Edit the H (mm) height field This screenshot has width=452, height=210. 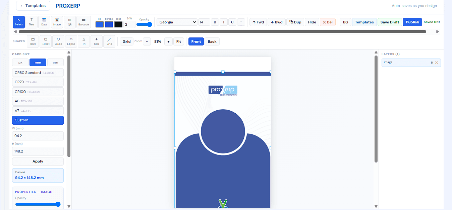click(38, 151)
